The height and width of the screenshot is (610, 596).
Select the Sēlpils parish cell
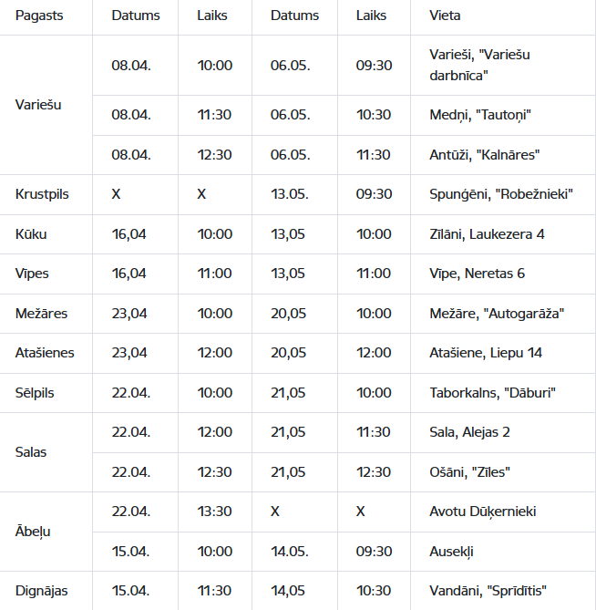tap(36, 393)
